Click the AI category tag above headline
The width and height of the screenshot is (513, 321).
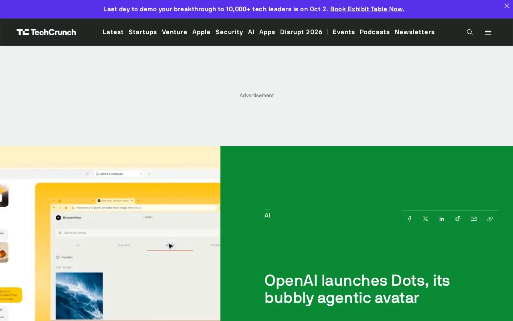point(268,215)
